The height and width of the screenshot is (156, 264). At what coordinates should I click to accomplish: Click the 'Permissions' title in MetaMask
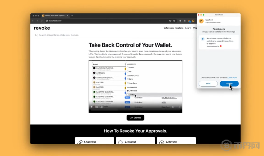pyautogui.click(x=219, y=29)
